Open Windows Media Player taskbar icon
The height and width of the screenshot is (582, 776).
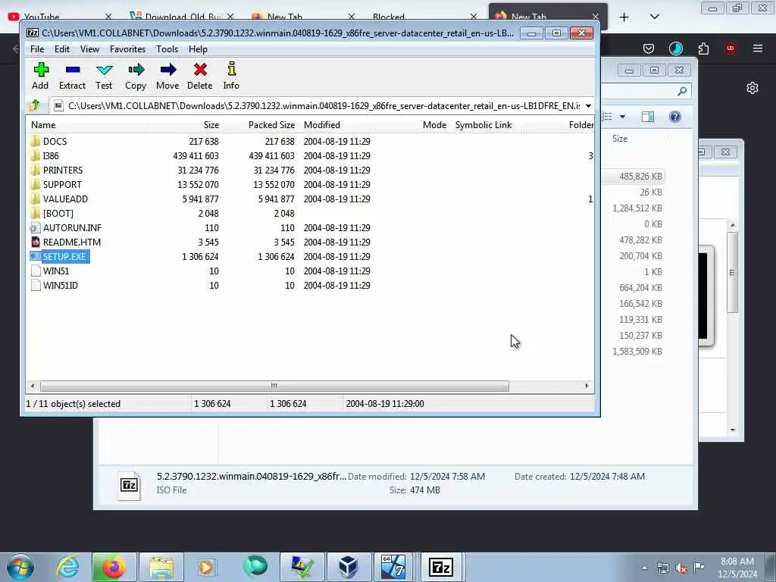point(206,567)
